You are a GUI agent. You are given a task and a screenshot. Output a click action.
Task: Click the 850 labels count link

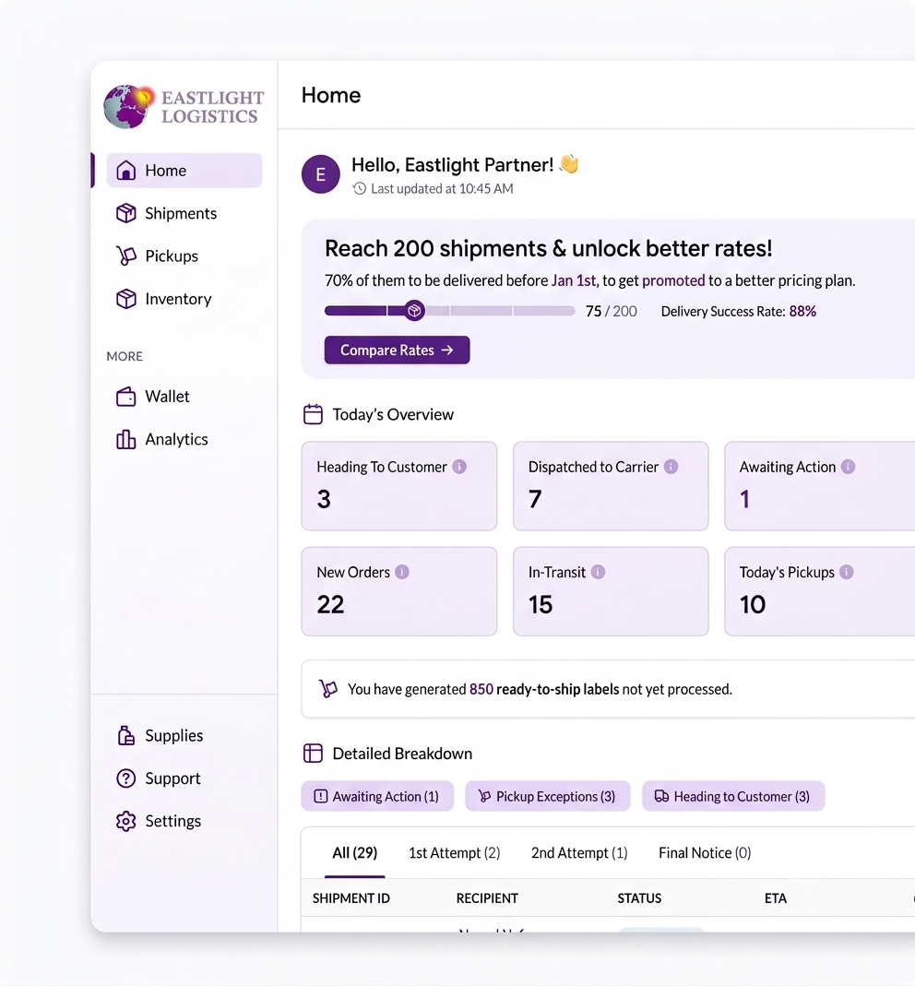[x=481, y=689]
